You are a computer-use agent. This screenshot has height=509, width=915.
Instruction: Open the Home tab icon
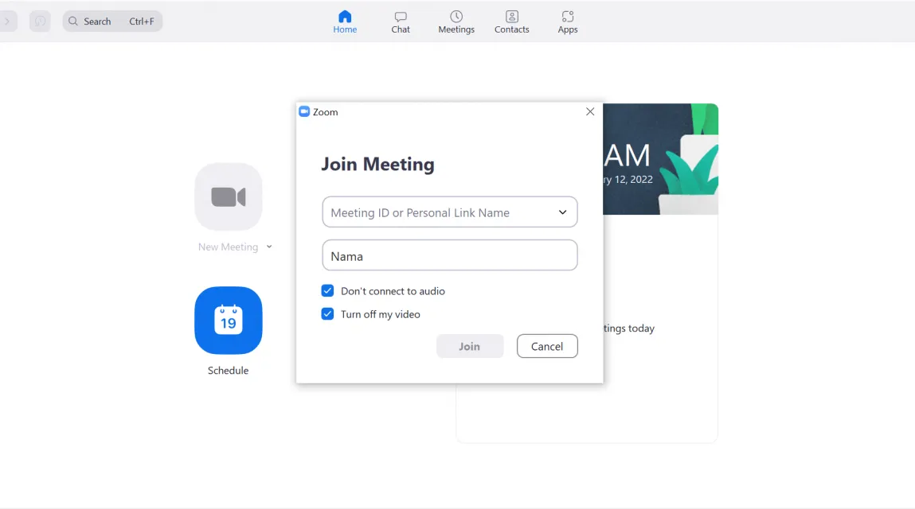[345, 17]
